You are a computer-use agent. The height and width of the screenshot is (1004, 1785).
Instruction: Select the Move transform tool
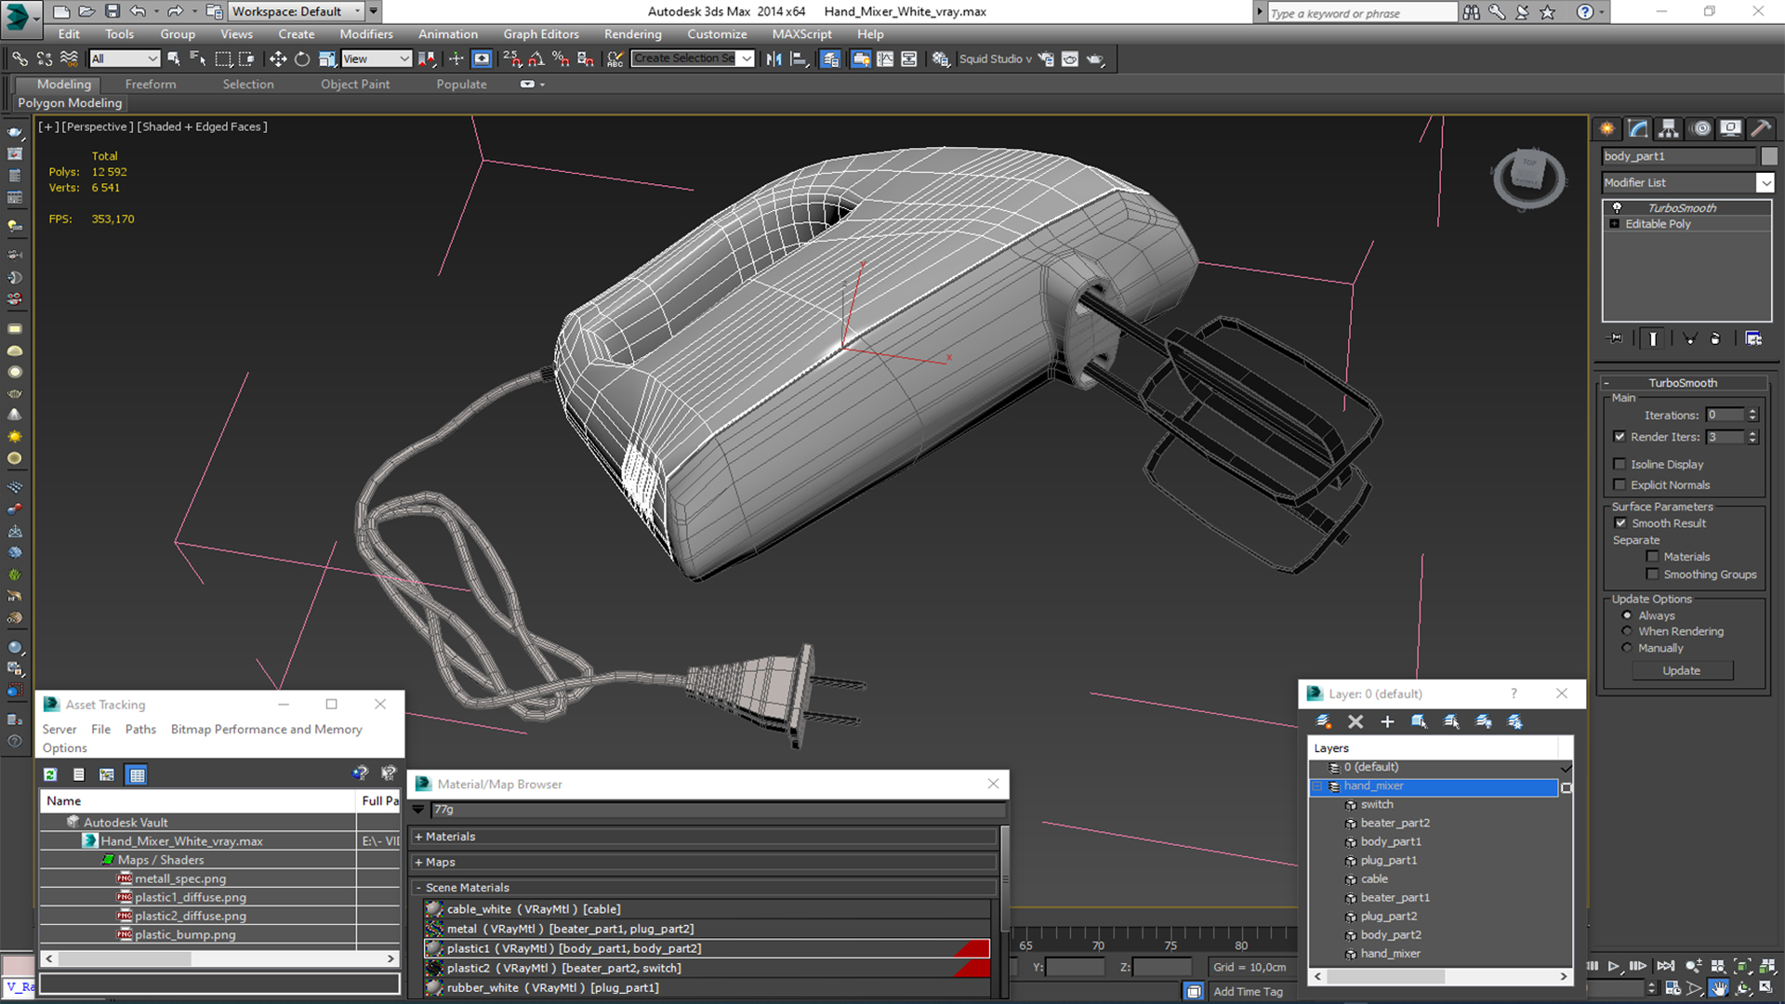pos(278,59)
